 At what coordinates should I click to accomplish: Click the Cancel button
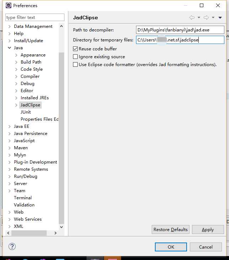coord(206,247)
